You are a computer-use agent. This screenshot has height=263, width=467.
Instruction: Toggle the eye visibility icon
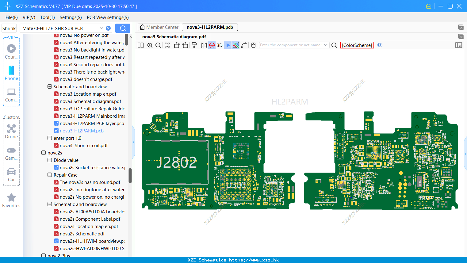tap(380, 45)
